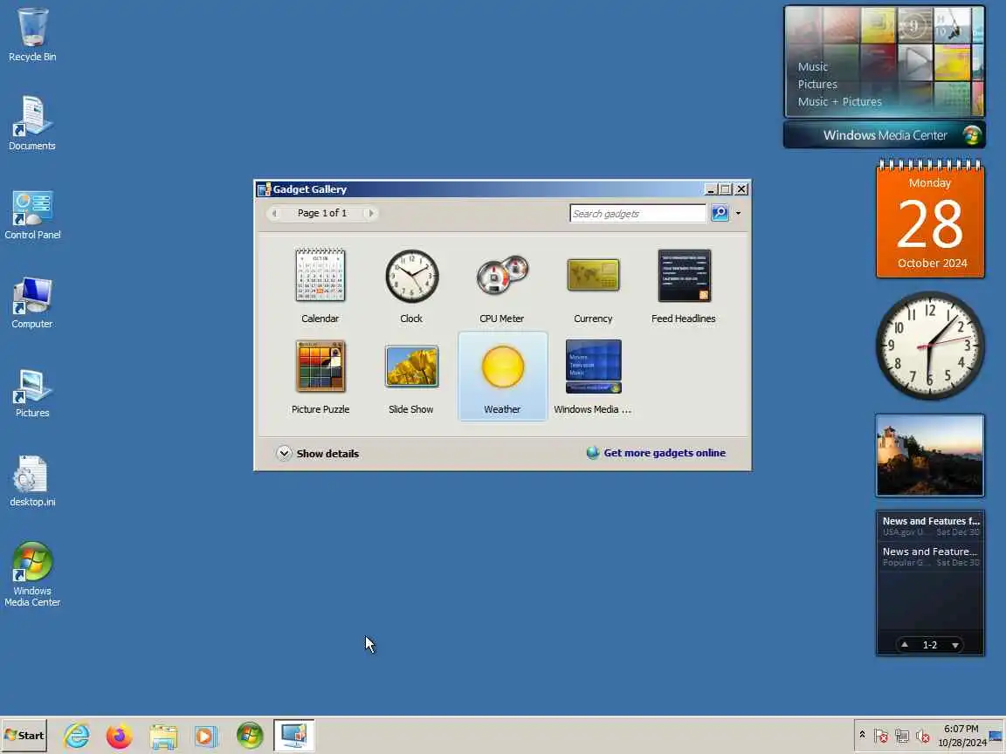1006x754 pixels.
Task: Click the search magnifier button in Gadget Gallery
Action: click(720, 213)
